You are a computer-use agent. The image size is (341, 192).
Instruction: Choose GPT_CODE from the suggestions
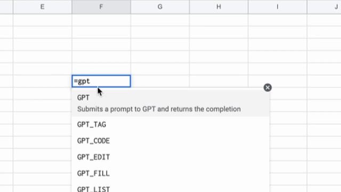(x=170, y=141)
